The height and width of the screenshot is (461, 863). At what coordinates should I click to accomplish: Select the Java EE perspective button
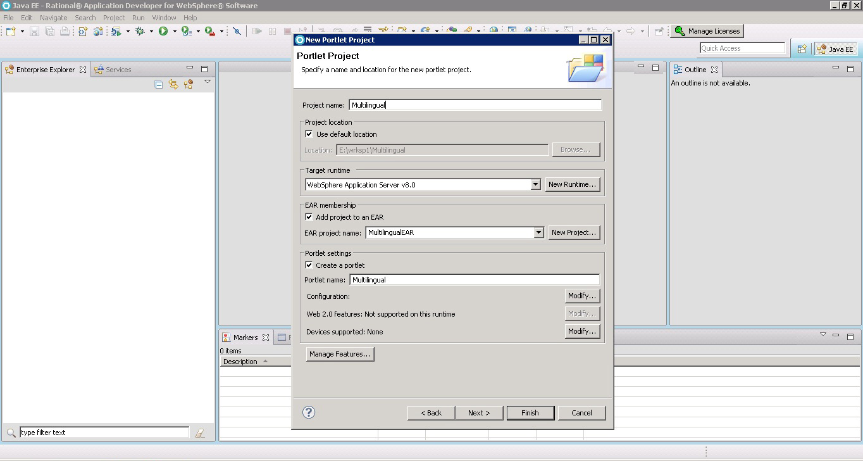point(836,49)
